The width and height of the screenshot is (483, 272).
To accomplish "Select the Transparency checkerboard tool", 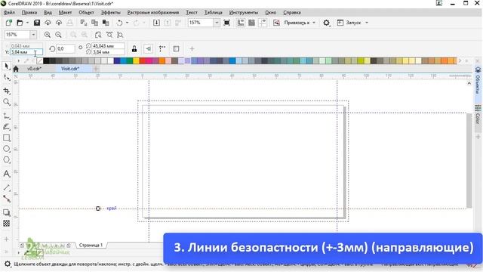I will click(7, 224).
